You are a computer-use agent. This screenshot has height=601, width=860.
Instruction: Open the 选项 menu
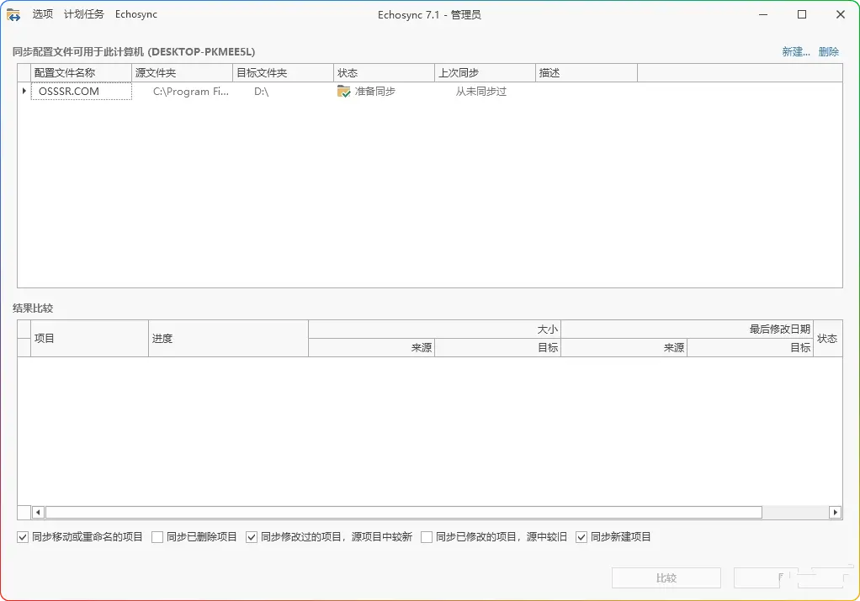(42, 14)
